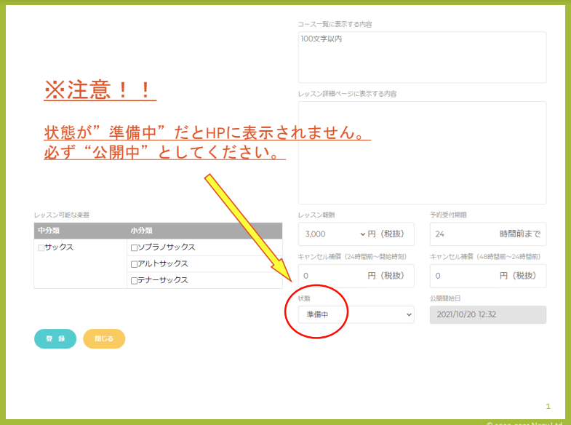Click inside the レッスン詳細ページ content text area
Screen dimensions: 571x425
422,153
